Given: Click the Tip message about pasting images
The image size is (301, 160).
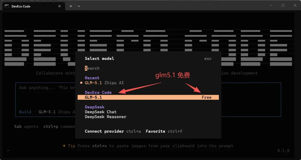Looking at the screenshot, I should pyautogui.click(x=148, y=146).
